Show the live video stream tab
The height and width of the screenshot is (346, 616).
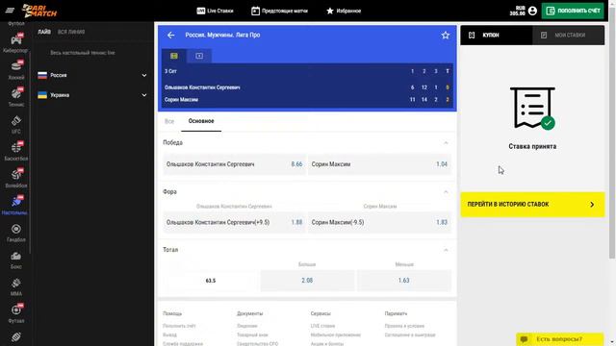coord(199,56)
